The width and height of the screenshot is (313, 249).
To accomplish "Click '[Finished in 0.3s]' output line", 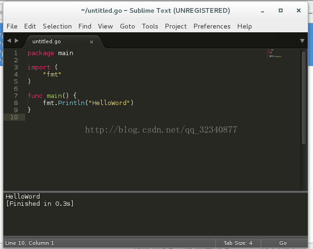I will [40, 203].
